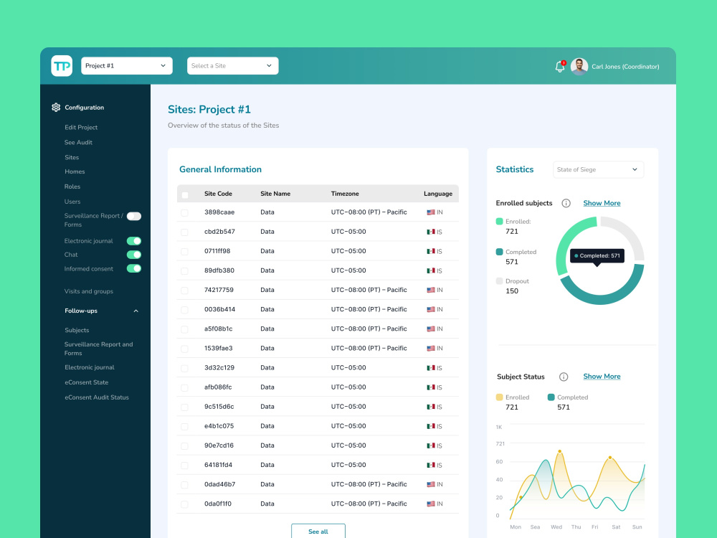Click the Completed teal legend swatch in donut legend

pos(499,252)
